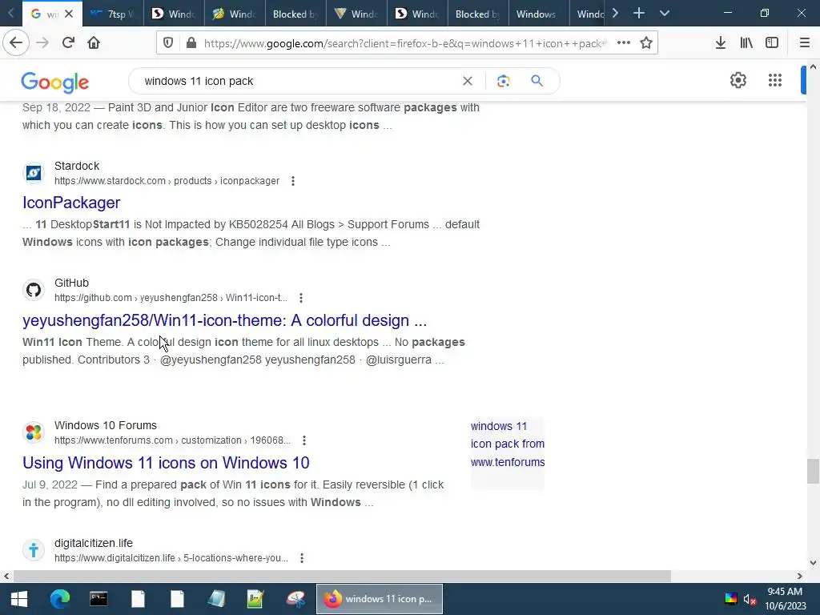This screenshot has width=820, height=615.
Task: Open the Downloads panel
Action: point(721,43)
